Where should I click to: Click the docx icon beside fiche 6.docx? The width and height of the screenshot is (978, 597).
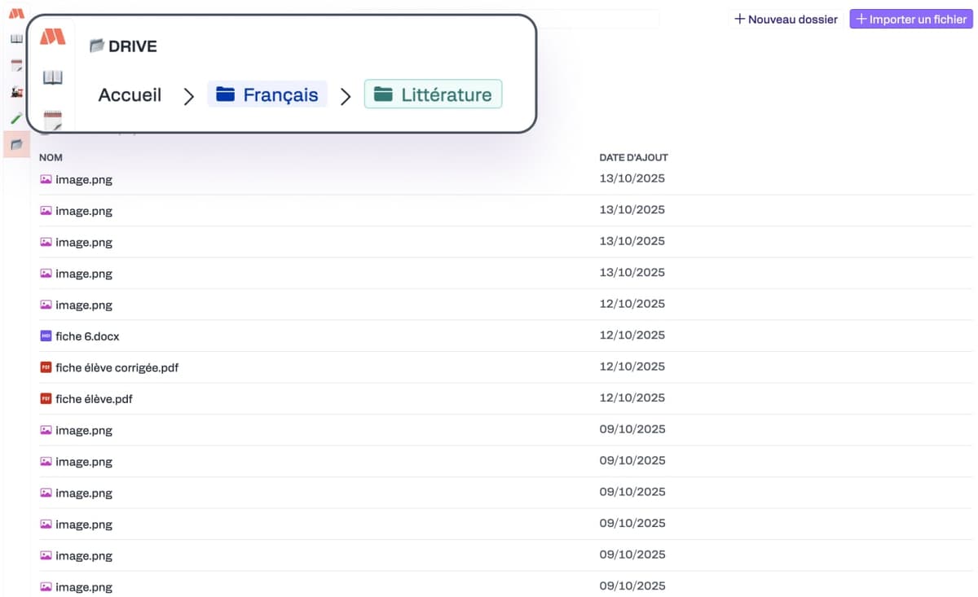(46, 336)
